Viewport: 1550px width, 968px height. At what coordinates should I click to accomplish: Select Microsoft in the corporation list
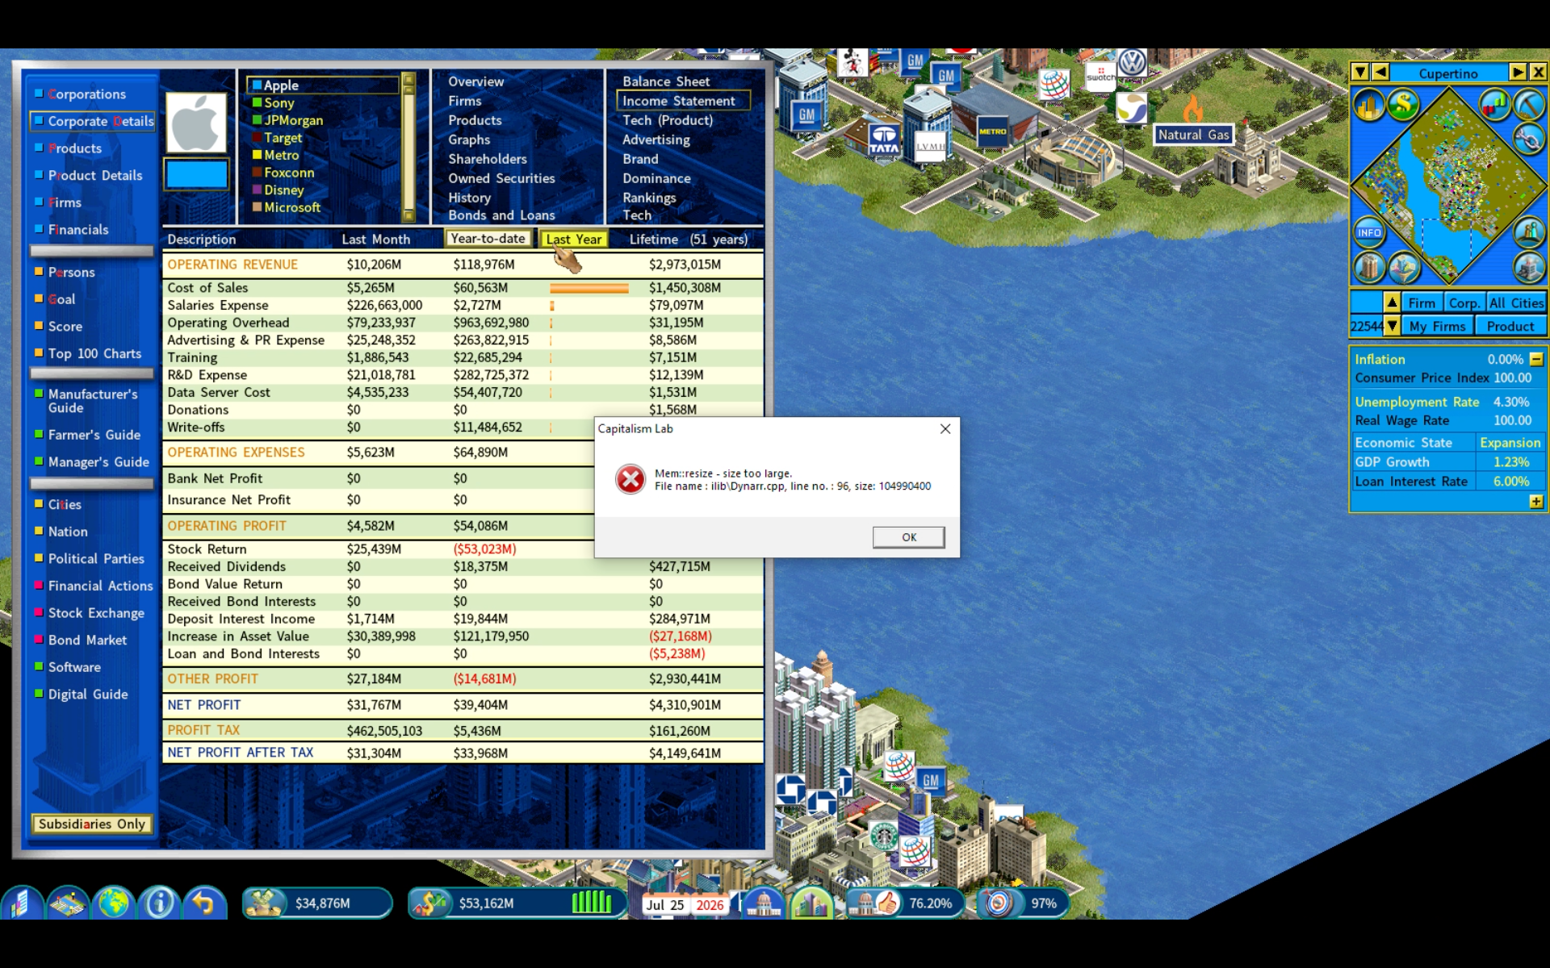(291, 207)
